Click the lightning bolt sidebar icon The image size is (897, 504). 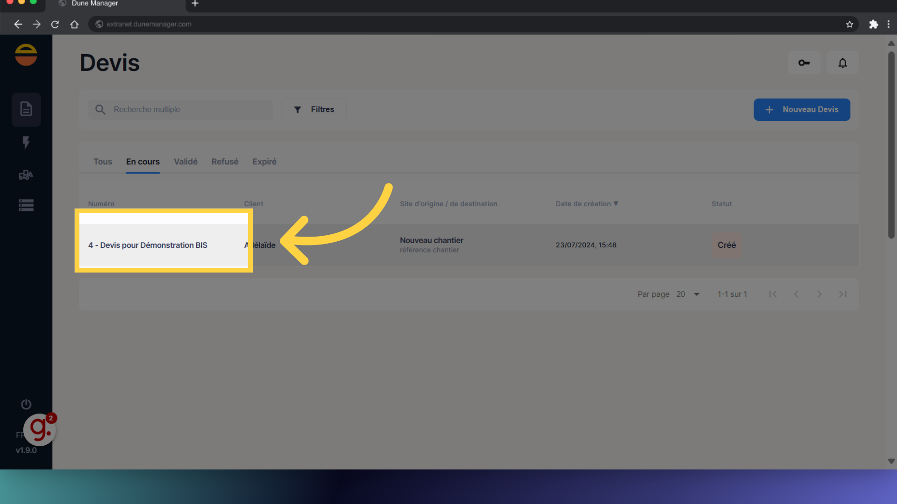[x=26, y=142]
